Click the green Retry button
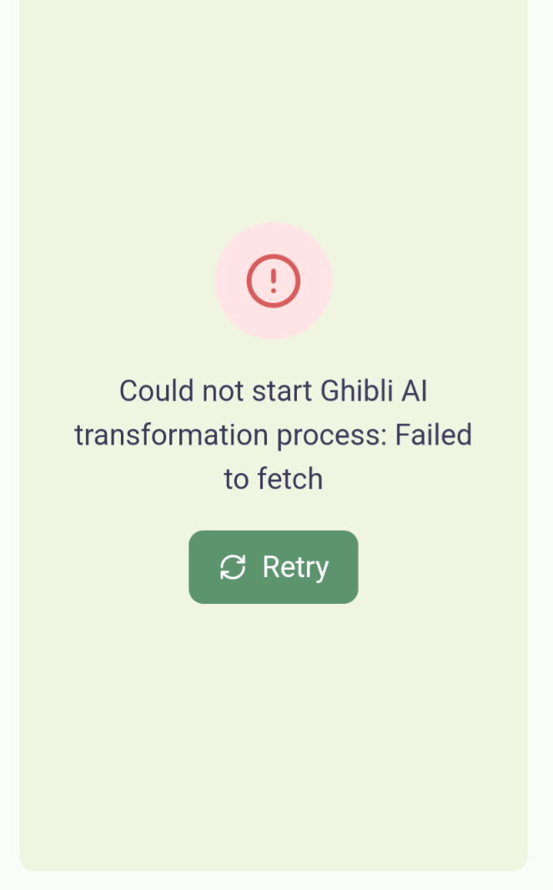553x890 pixels. [273, 567]
